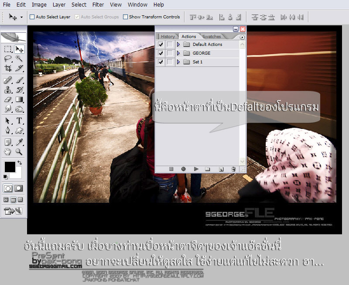Click Distribute Top Edges icon

pos(255,17)
